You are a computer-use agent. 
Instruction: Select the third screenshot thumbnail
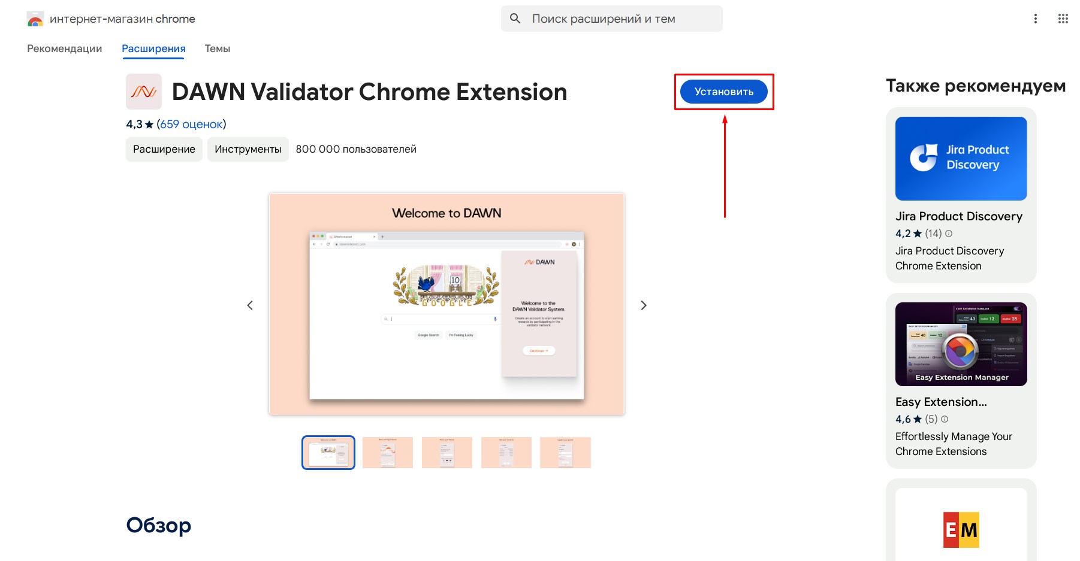pos(447,453)
